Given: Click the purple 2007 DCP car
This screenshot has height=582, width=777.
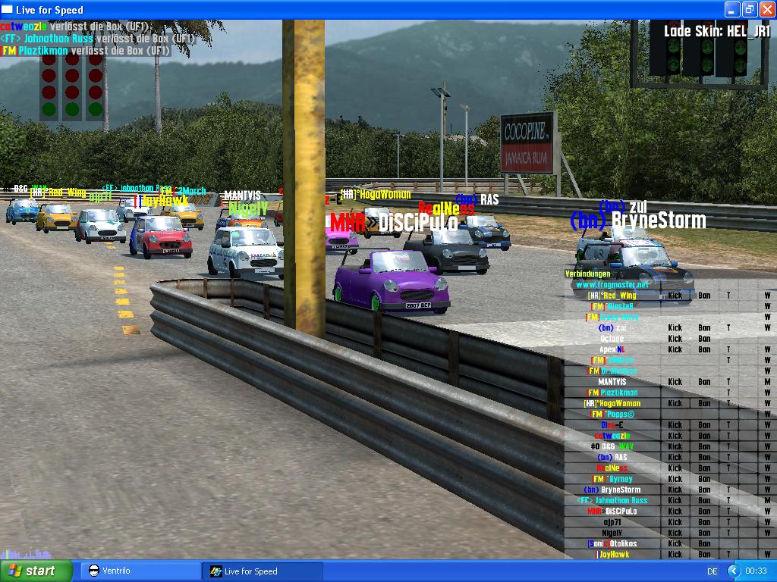Looking at the screenshot, I should pyautogui.click(x=391, y=282).
